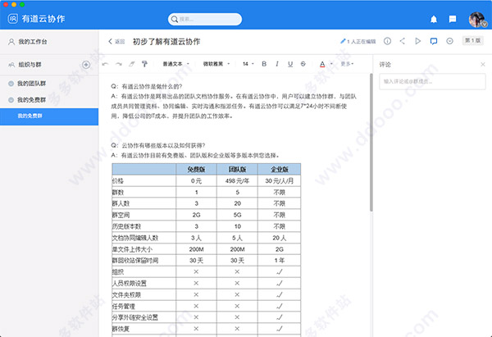Open font family dropdown 微软雅黑
The width and height of the screenshot is (492, 337).
(x=216, y=64)
